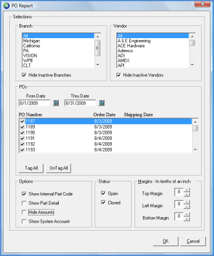Increase the Left Margin value
This screenshot has height=256, width=214.
(187, 202)
